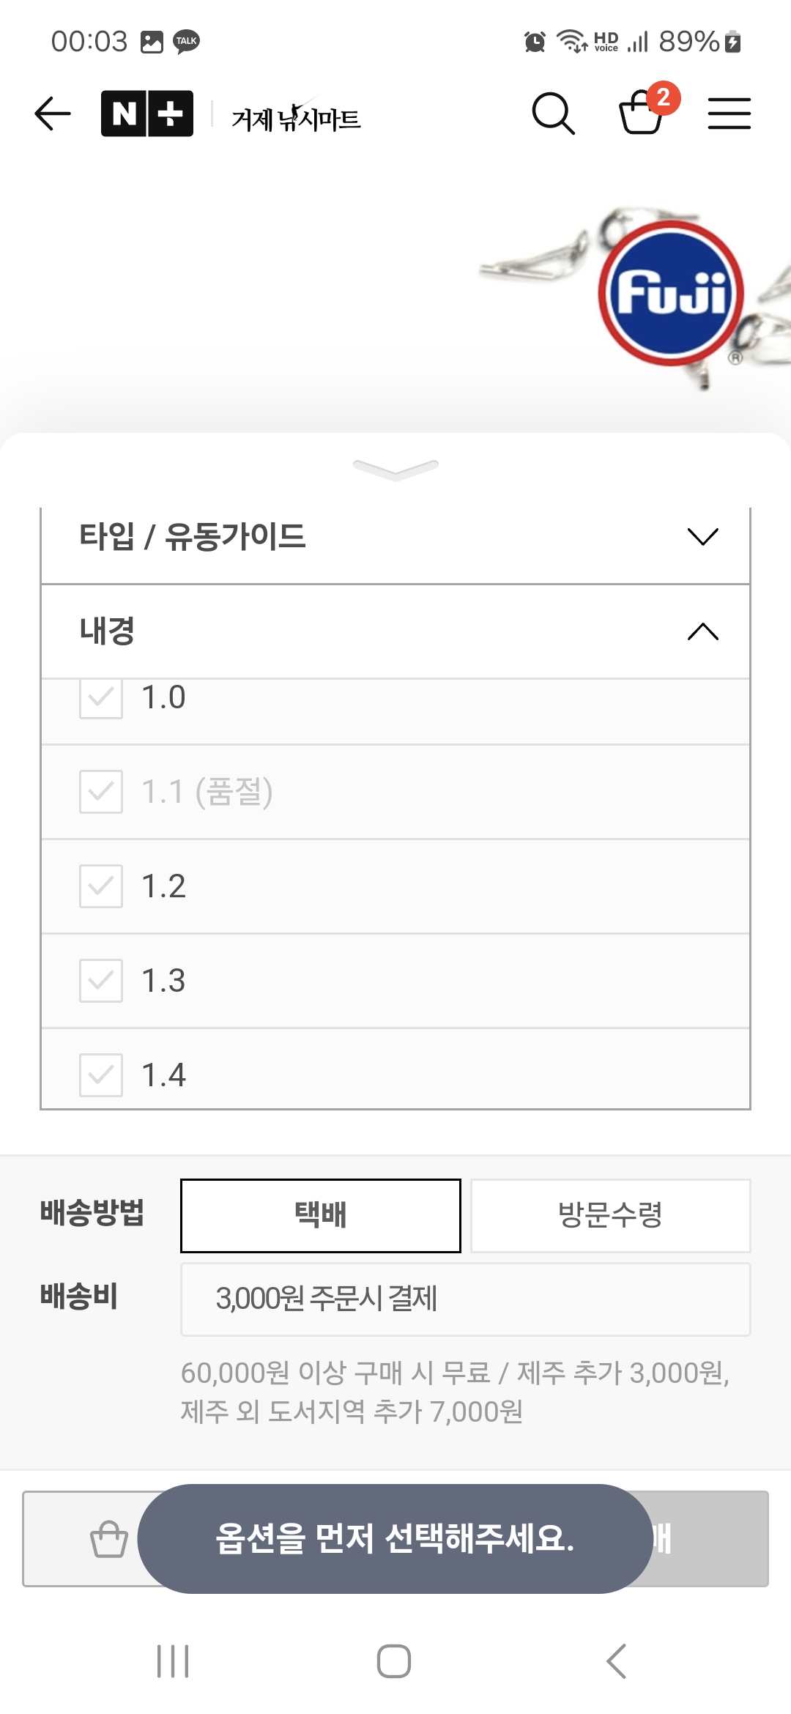The width and height of the screenshot is (791, 1714).
Task: Tap the Fuji brand product image
Action: [x=670, y=293]
